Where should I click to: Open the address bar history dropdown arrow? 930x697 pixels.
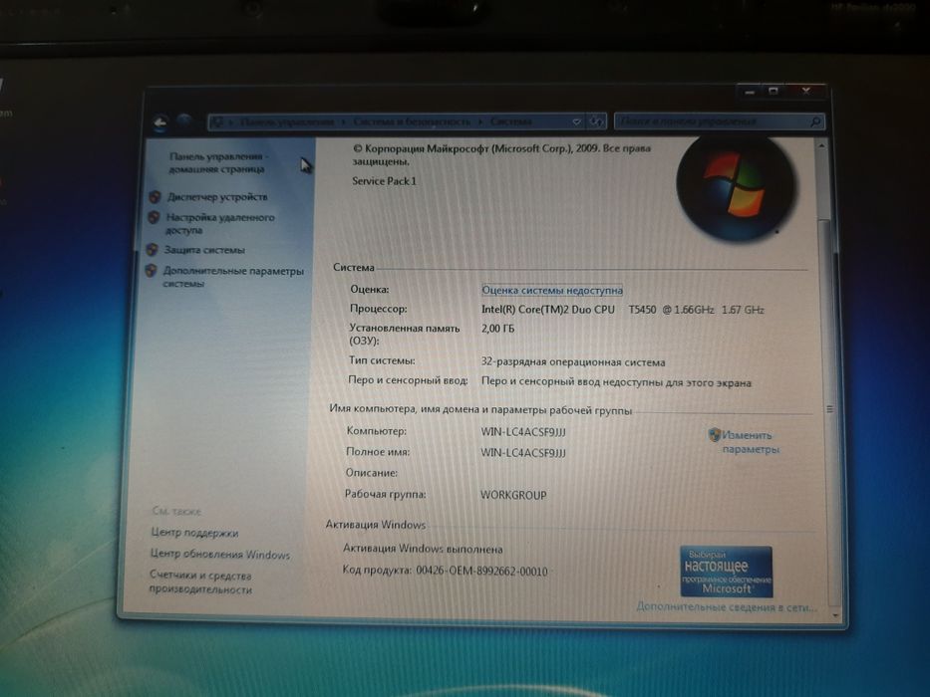click(576, 121)
